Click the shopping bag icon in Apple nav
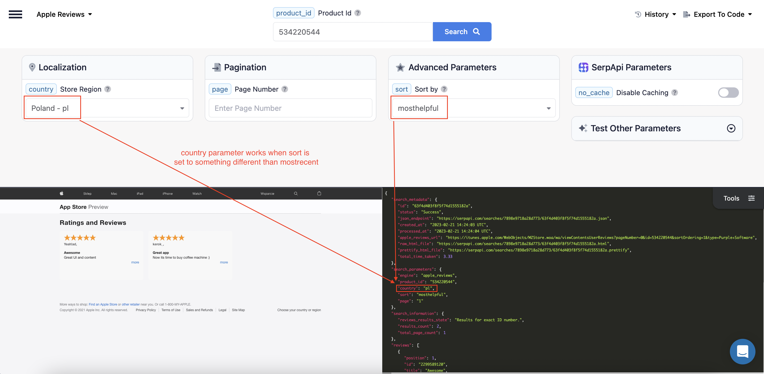 319,193
